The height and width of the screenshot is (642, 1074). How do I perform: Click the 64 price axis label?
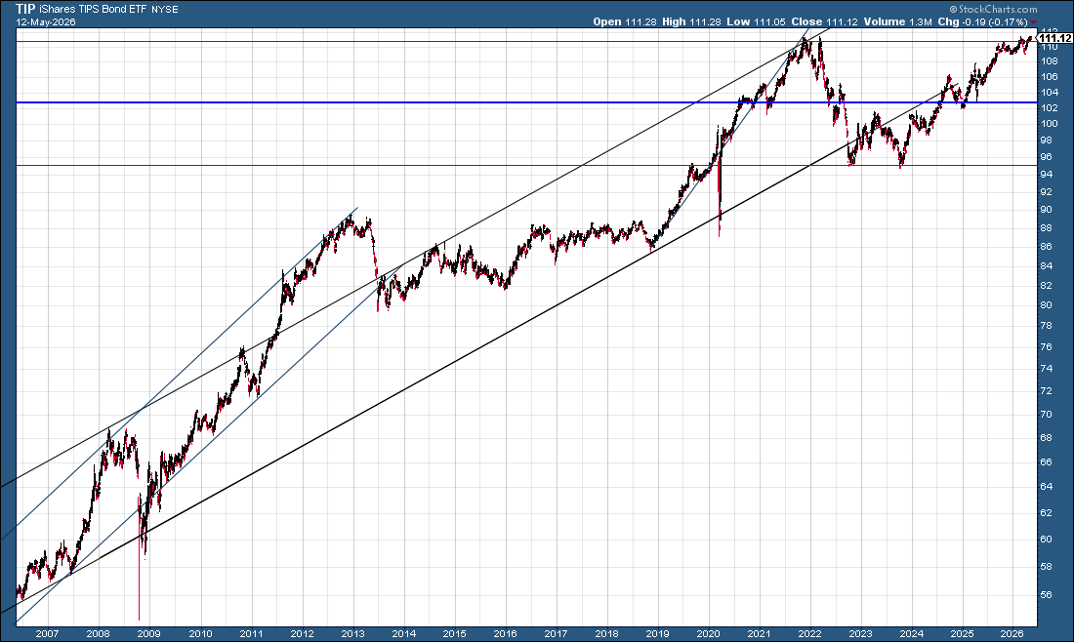[1047, 487]
